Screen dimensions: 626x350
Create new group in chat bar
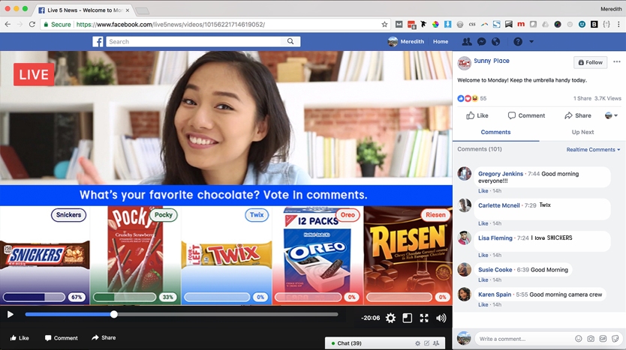pos(436,343)
